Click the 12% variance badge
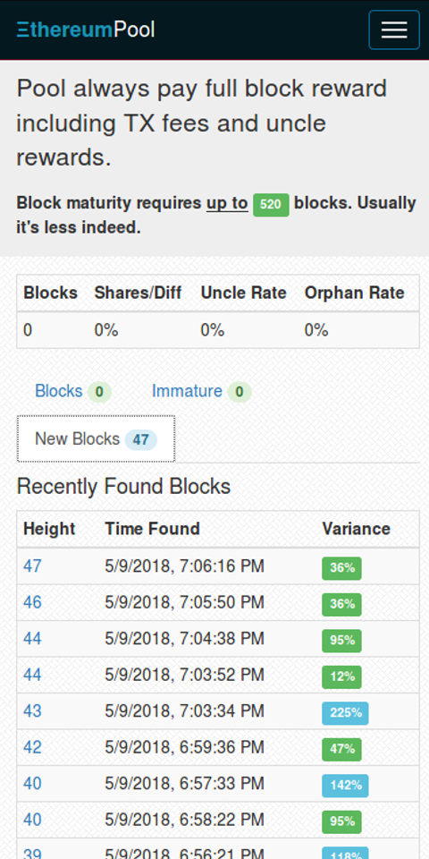429x859 pixels. (x=342, y=676)
